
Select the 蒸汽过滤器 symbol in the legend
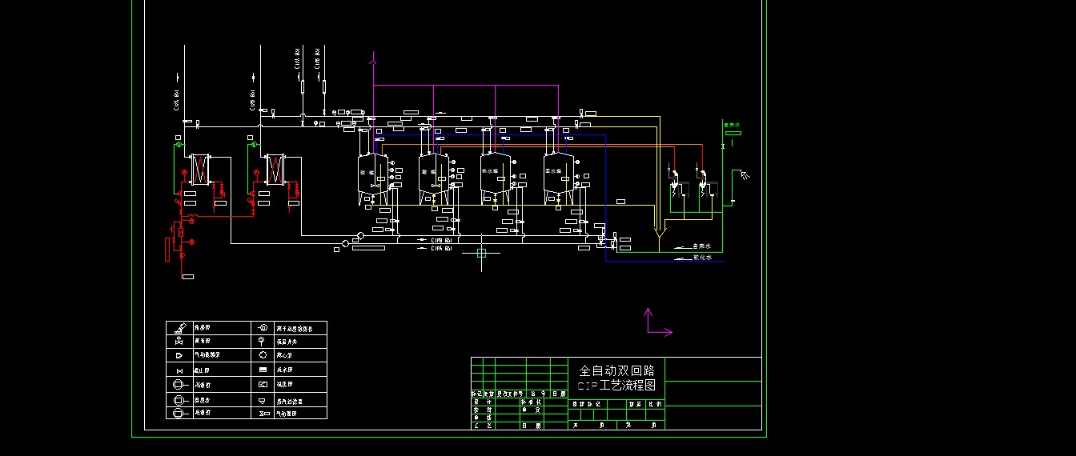pos(263,401)
